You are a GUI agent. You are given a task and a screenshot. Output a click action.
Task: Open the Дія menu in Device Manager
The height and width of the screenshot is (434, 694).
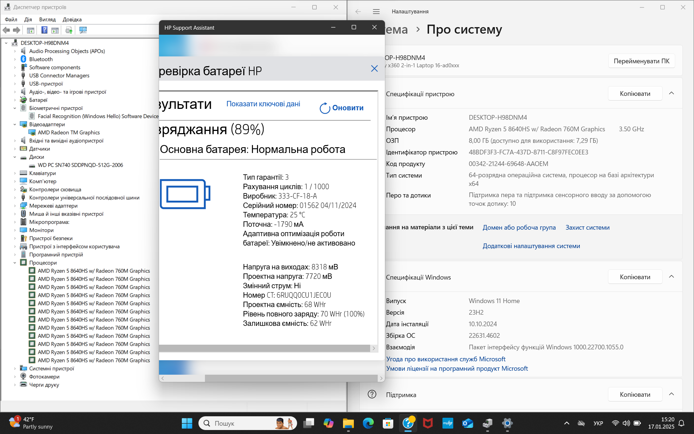(x=28, y=20)
